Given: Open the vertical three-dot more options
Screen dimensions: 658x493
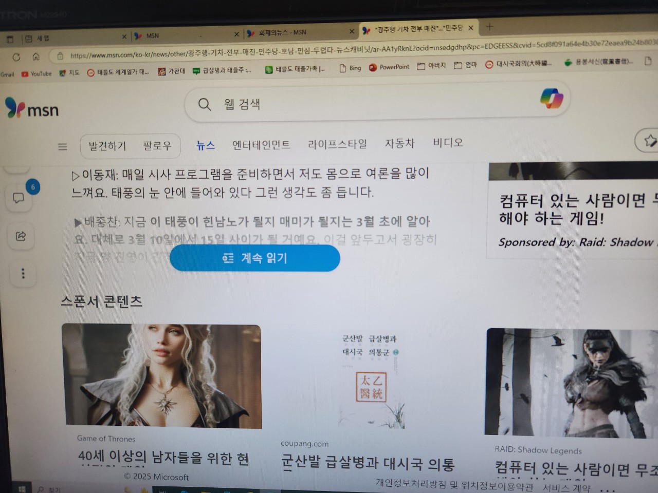Looking at the screenshot, I should point(23,274).
